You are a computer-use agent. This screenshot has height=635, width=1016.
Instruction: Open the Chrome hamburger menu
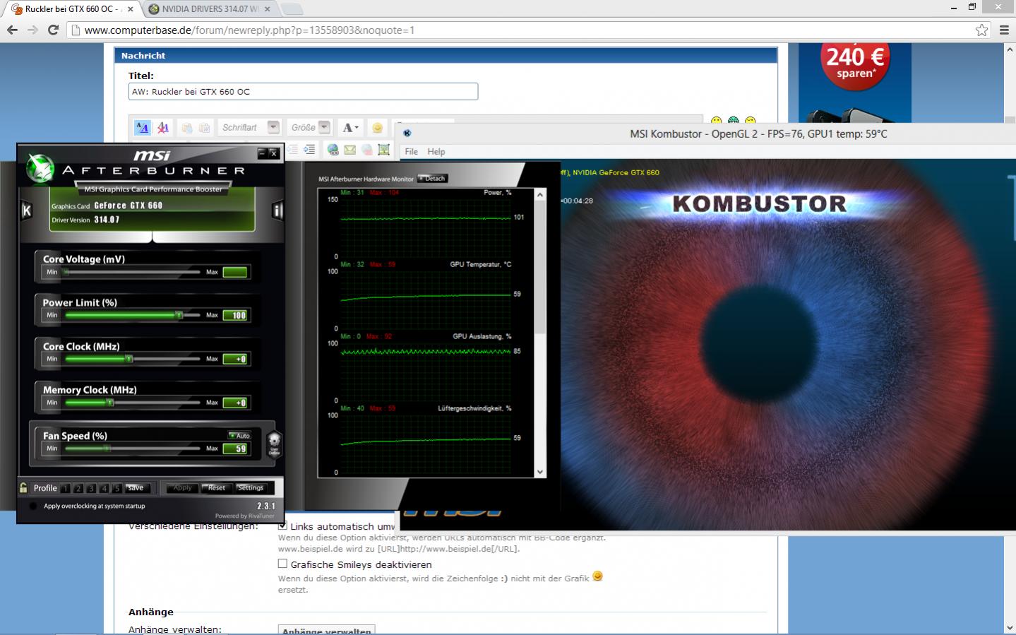click(1004, 30)
